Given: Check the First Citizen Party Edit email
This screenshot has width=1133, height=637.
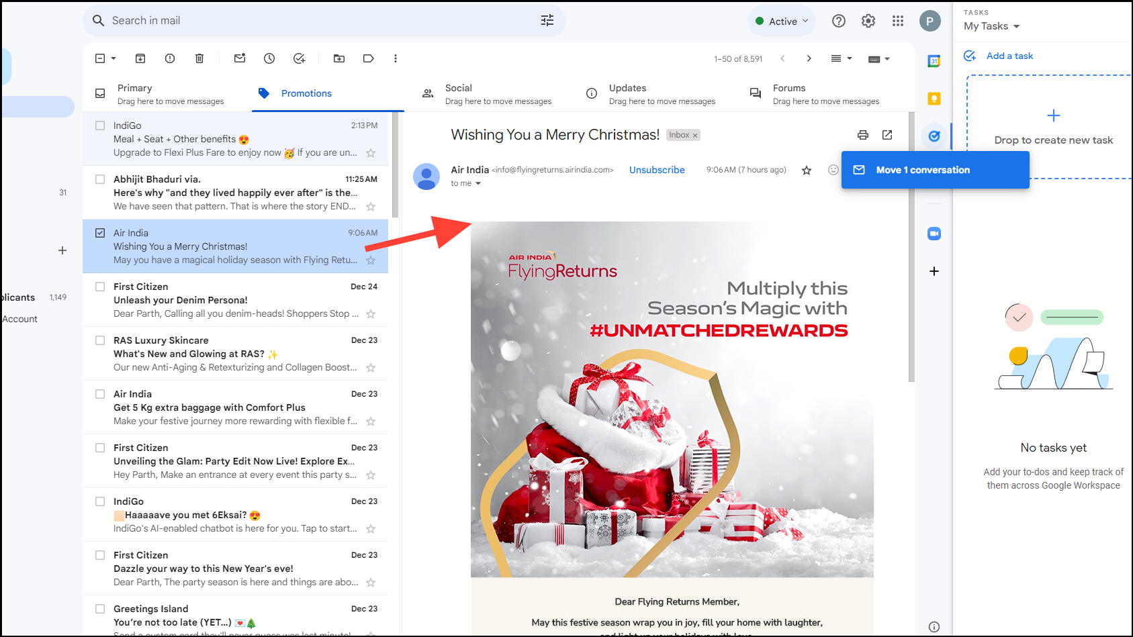Looking at the screenshot, I should [x=100, y=448].
